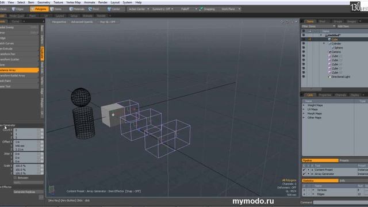Switch to the Channels tab

[x=340, y=95]
